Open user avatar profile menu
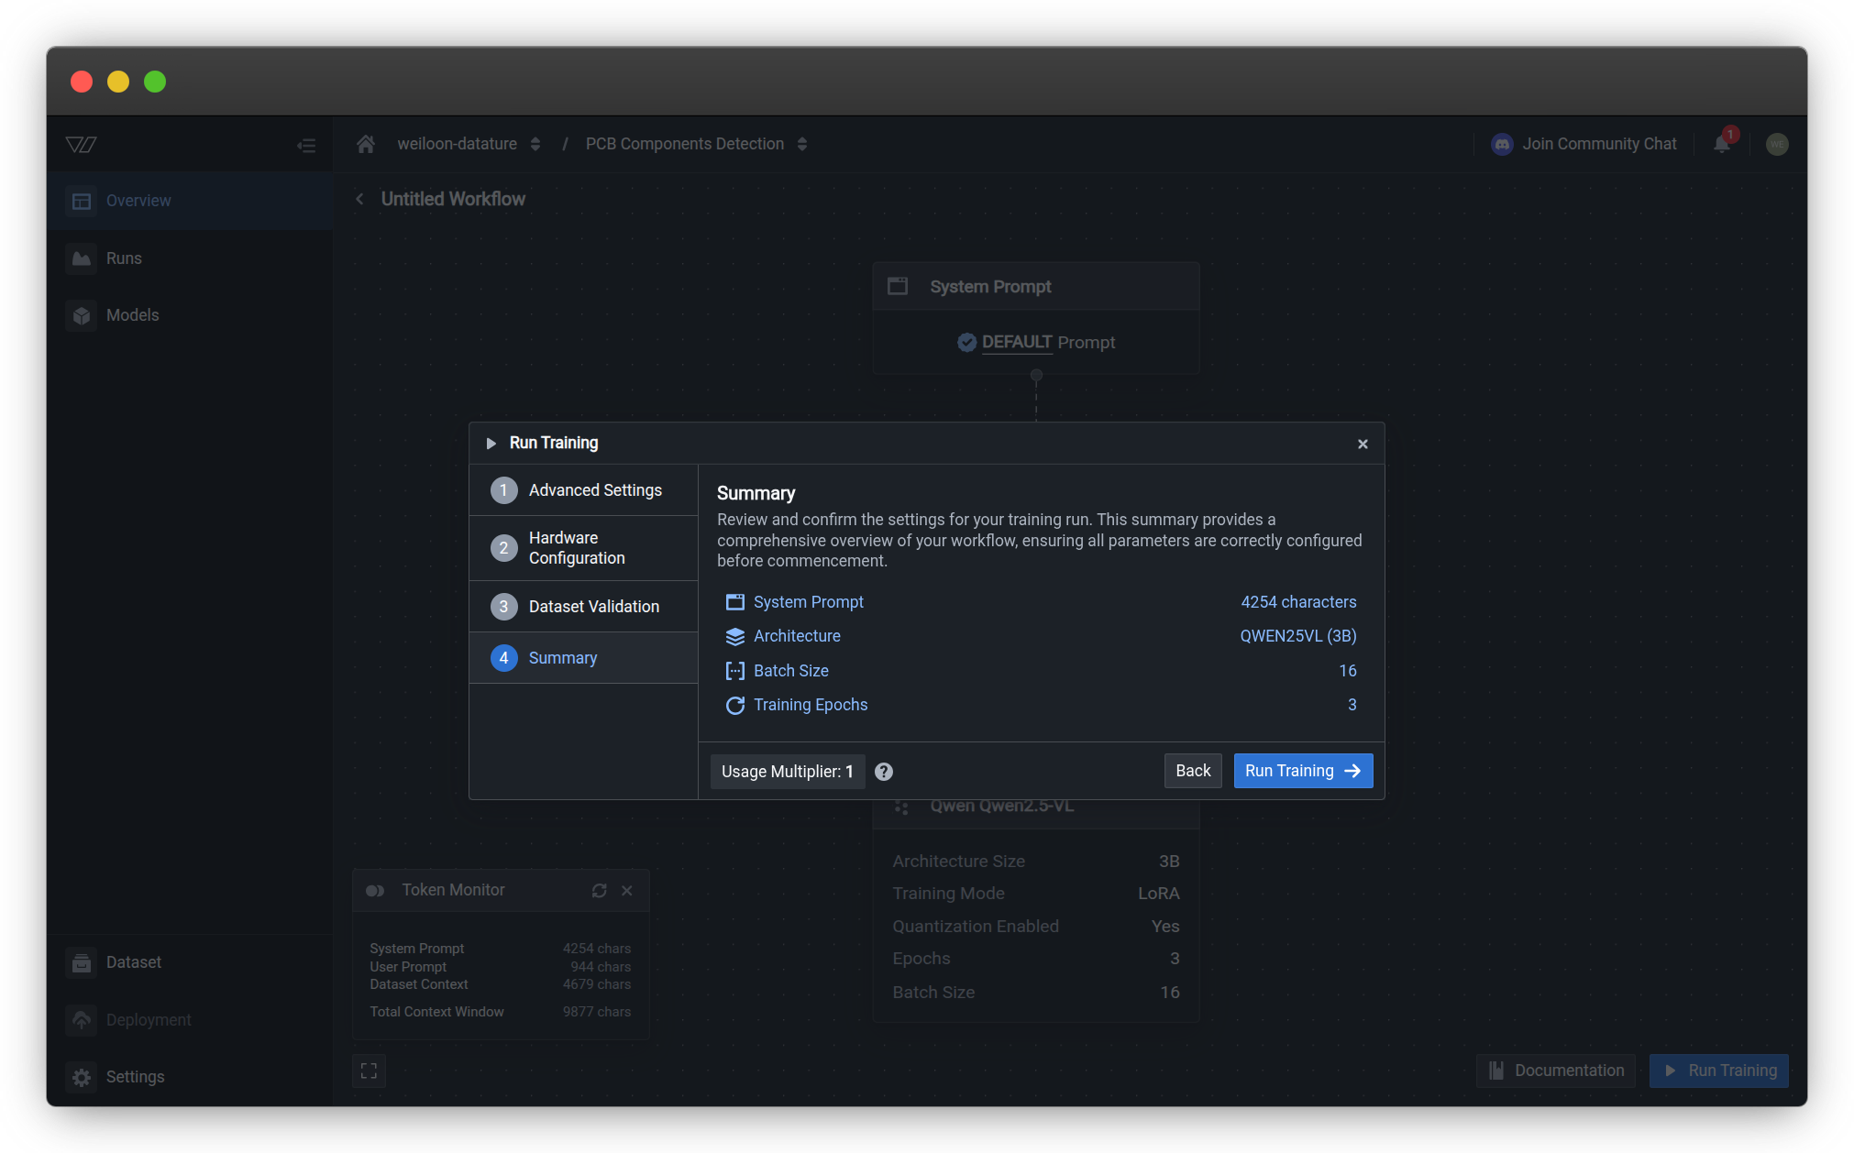The height and width of the screenshot is (1153, 1854). (1776, 144)
